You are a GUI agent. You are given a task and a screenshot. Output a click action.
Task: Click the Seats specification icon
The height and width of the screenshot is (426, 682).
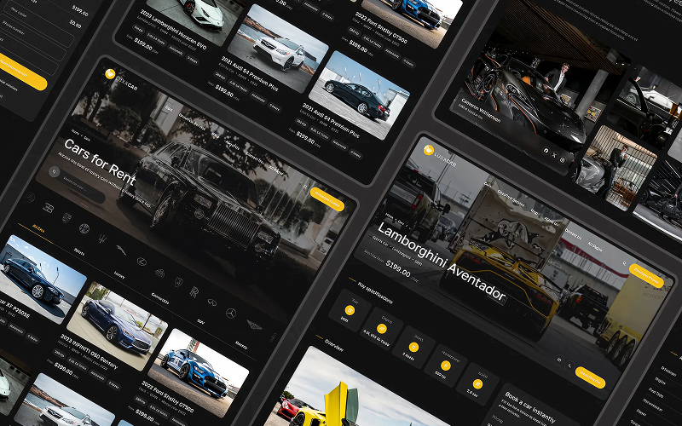pyautogui.click(x=413, y=347)
